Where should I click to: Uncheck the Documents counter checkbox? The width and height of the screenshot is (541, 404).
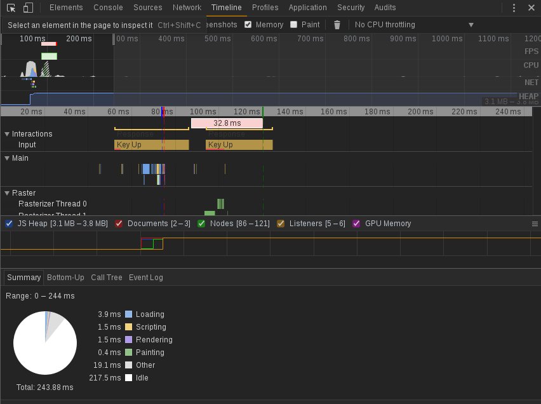119,224
